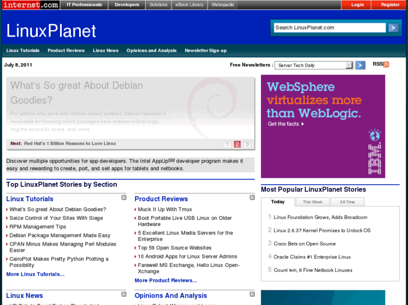408x305 pixels.
Task: Click More Product Reviews link
Action: click(x=166, y=280)
